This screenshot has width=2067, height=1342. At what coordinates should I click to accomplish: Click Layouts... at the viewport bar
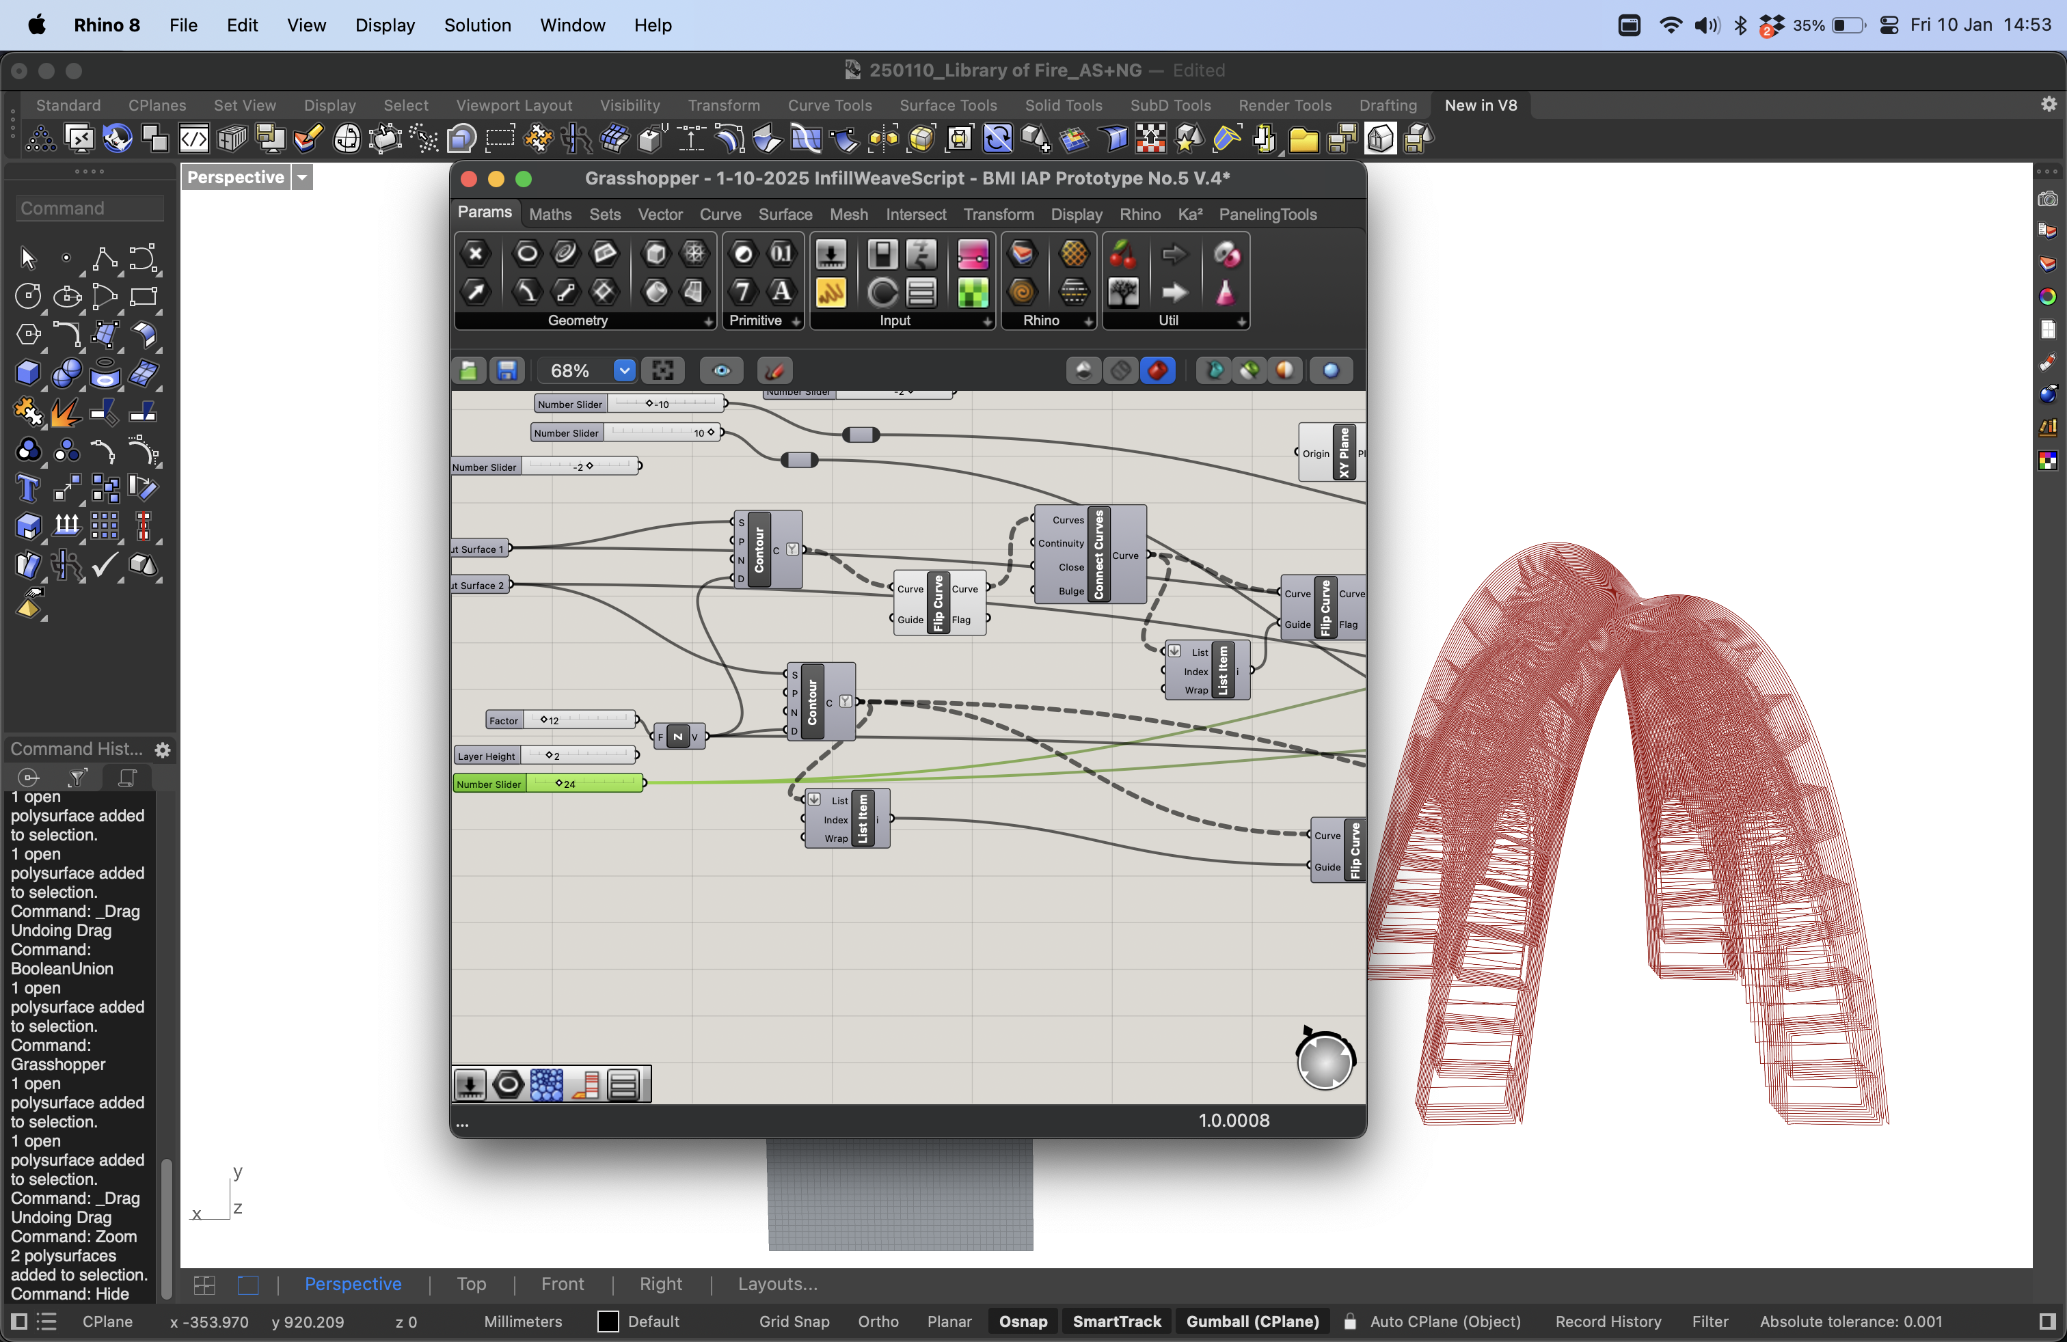[777, 1284]
